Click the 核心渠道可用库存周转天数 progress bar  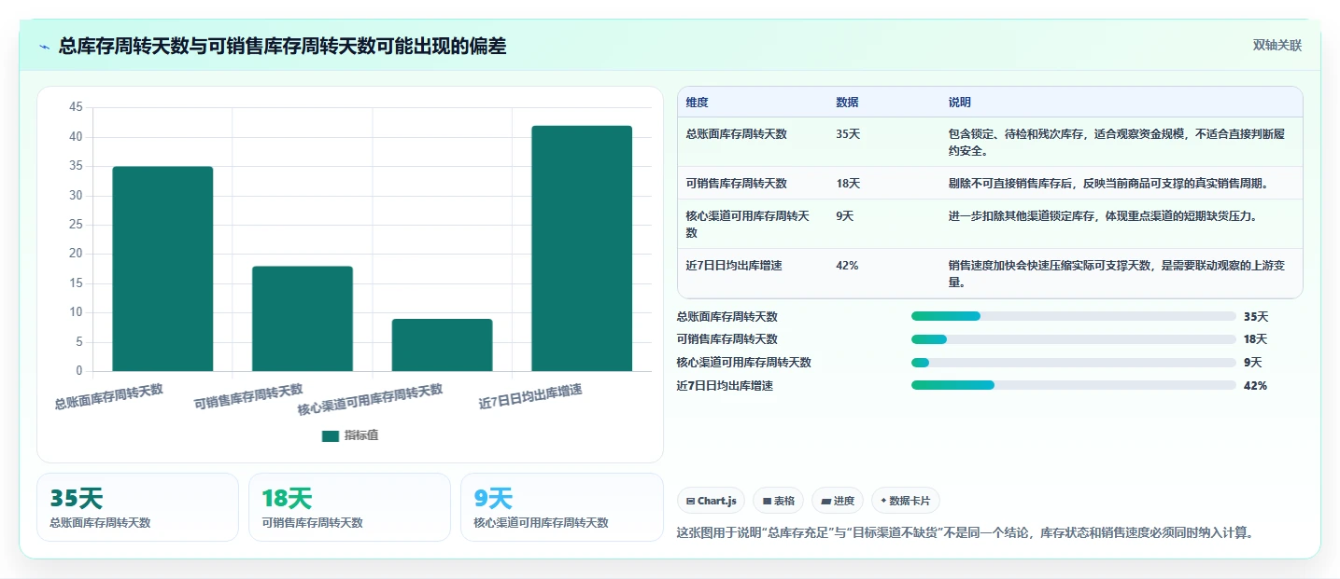coord(1074,363)
